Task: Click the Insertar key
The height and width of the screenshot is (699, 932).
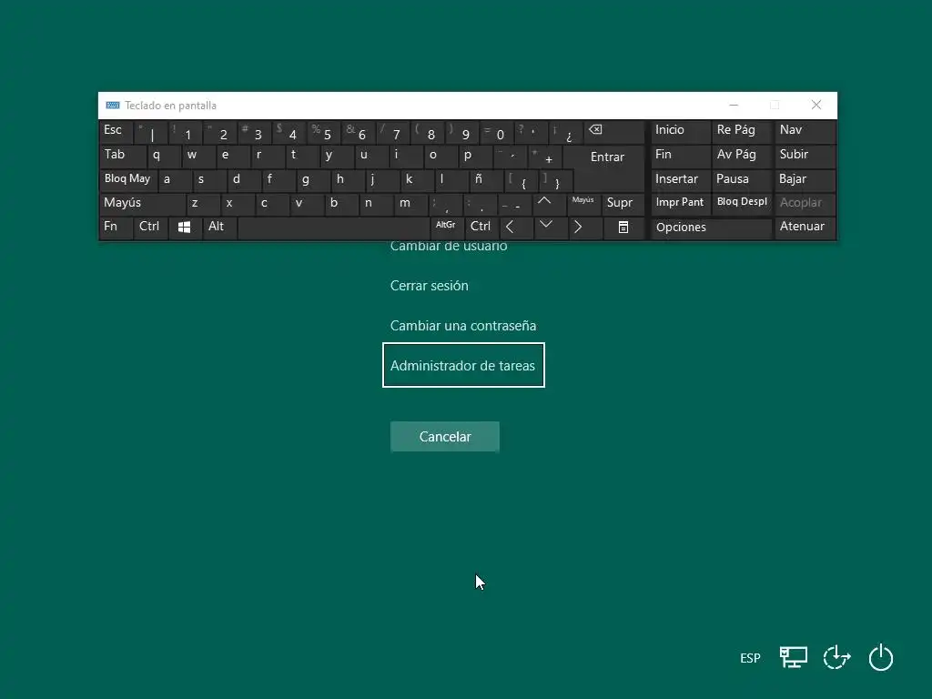Action: [680, 179]
